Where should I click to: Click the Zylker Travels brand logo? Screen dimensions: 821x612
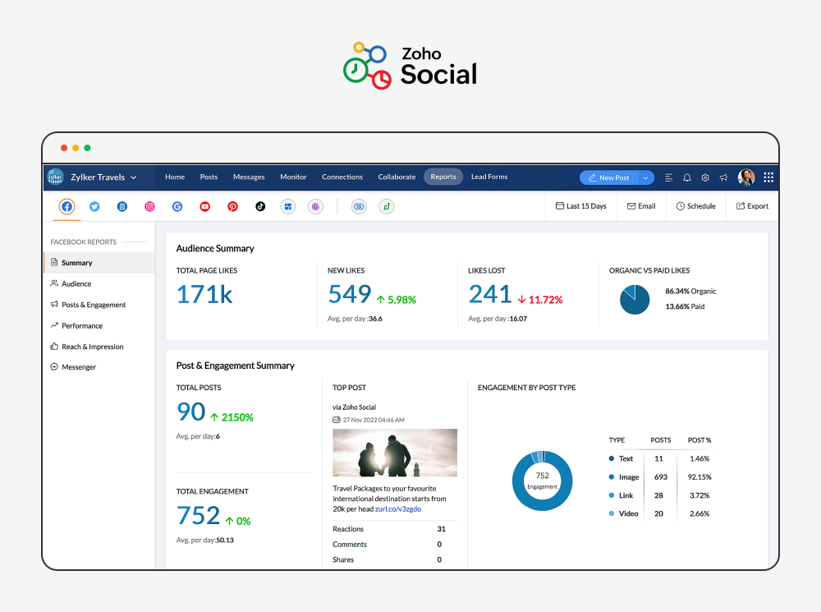tap(56, 177)
